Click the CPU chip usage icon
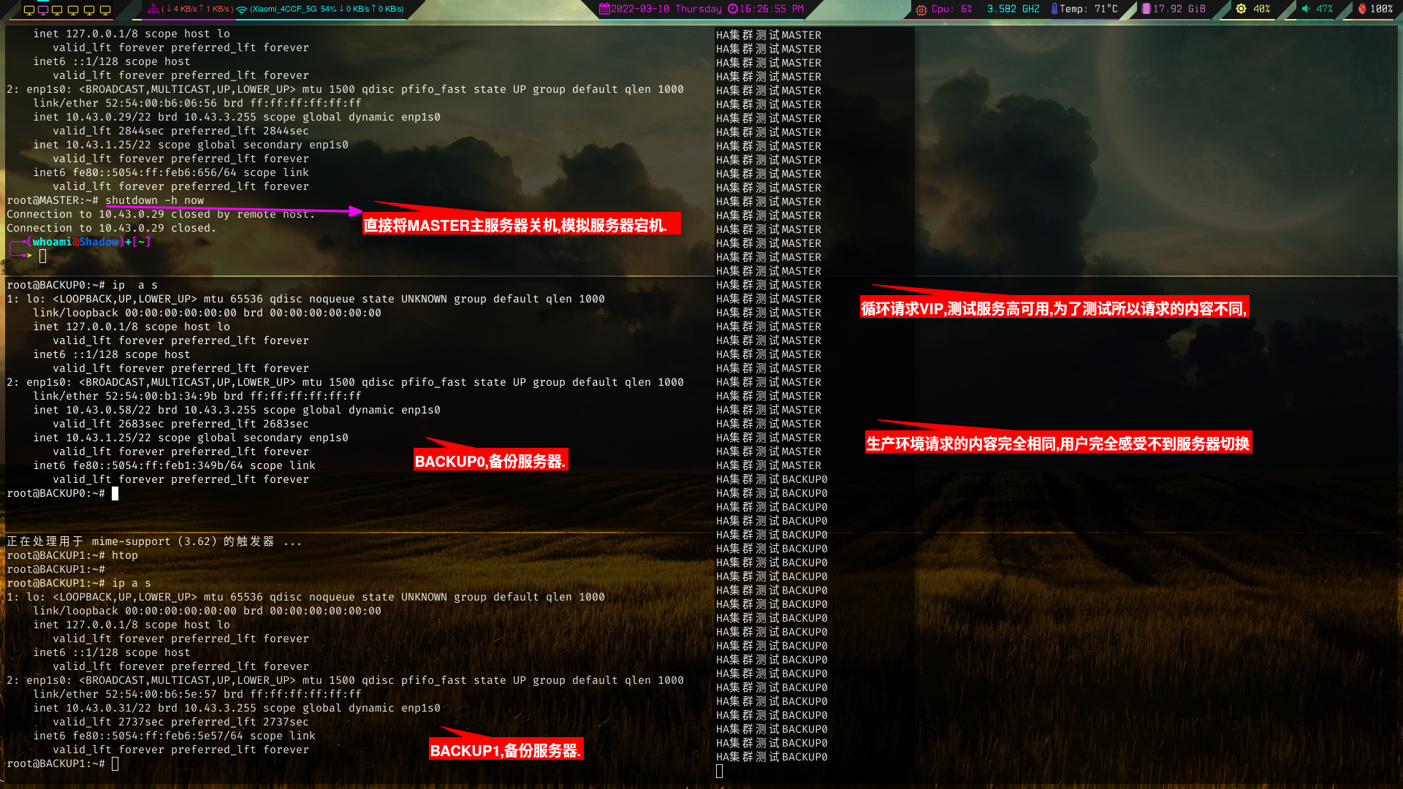The height and width of the screenshot is (789, 1403). click(921, 9)
